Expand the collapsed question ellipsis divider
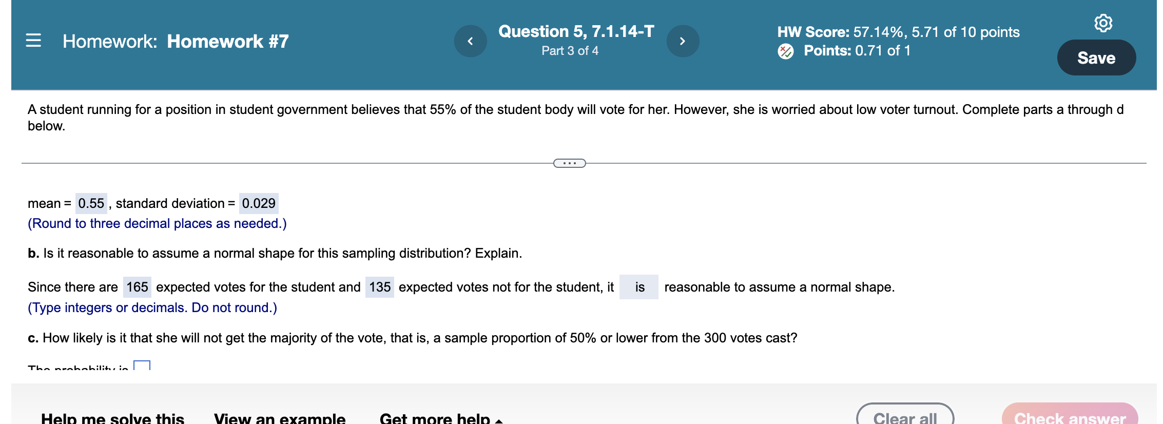 click(569, 163)
